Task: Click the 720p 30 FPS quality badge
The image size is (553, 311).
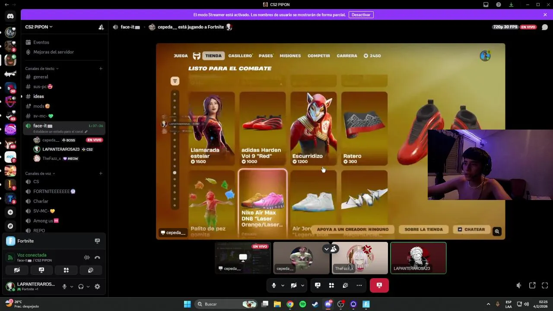Action: click(x=505, y=27)
